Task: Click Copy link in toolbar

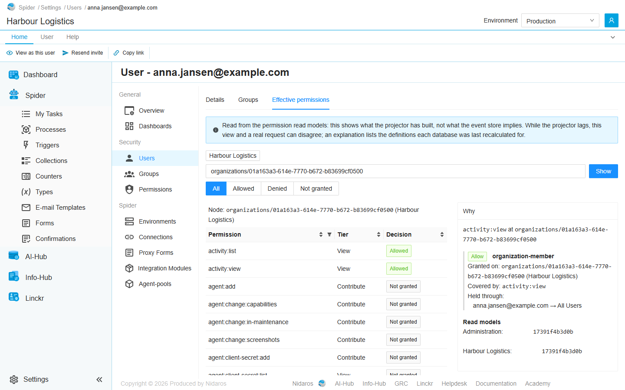Action: pos(128,53)
